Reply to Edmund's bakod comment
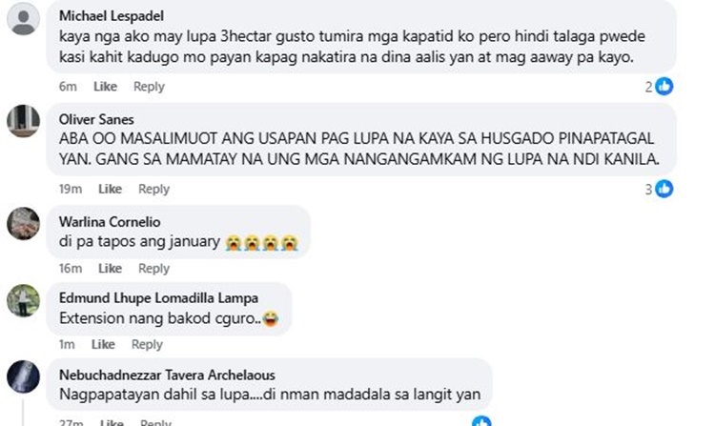The width and height of the screenshot is (715, 426). coord(147,344)
